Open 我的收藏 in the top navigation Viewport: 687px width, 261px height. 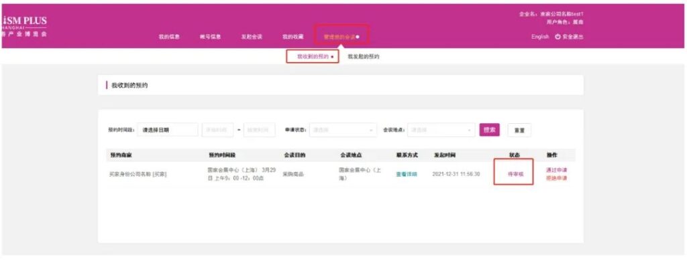(293, 37)
